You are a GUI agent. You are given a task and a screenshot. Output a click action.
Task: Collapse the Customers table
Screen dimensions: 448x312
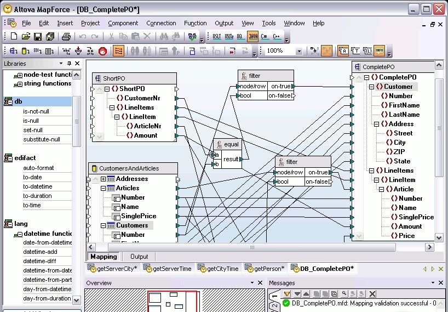pos(103,225)
